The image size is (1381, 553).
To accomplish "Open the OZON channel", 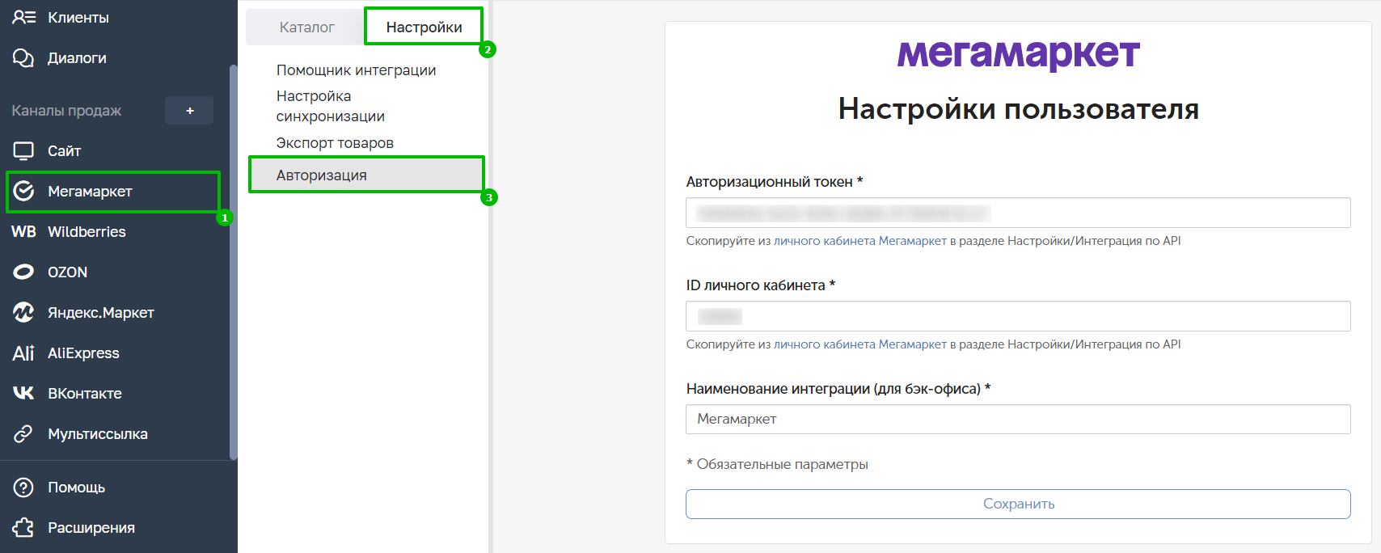I will [67, 272].
